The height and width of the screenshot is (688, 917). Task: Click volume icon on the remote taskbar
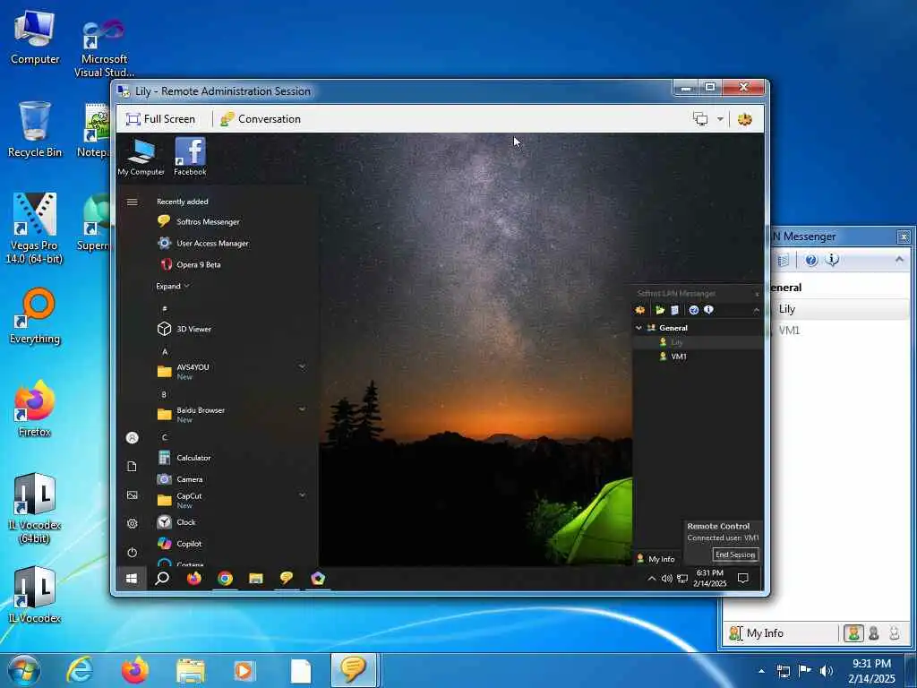click(x=666, y=579)
